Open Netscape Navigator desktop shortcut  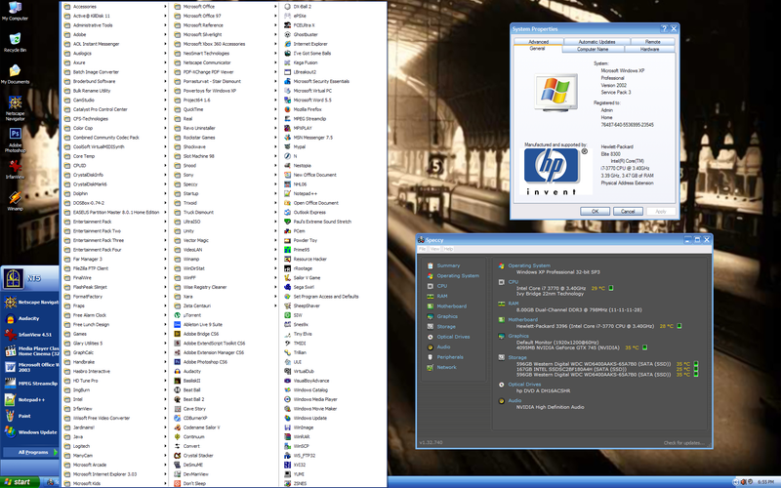[x=15, y=108]
